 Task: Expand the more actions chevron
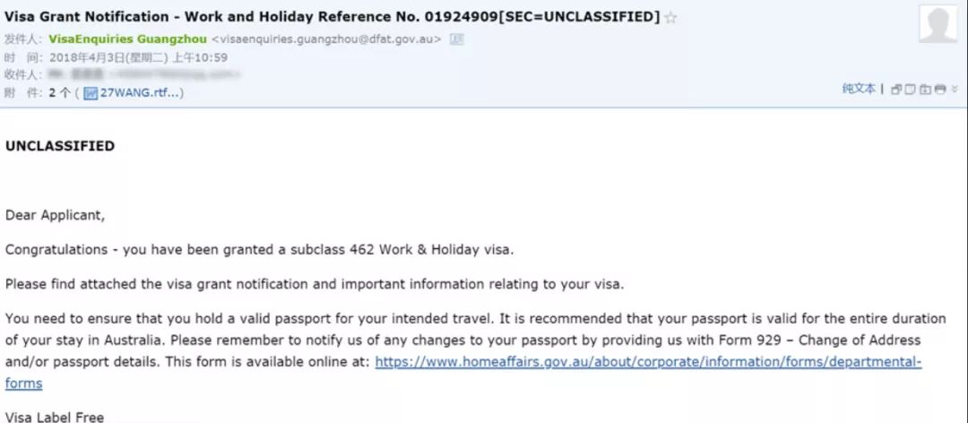tap(955, 89)
